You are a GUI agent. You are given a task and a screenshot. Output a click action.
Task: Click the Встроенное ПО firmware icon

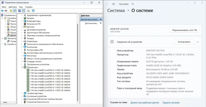pos(25,24)
